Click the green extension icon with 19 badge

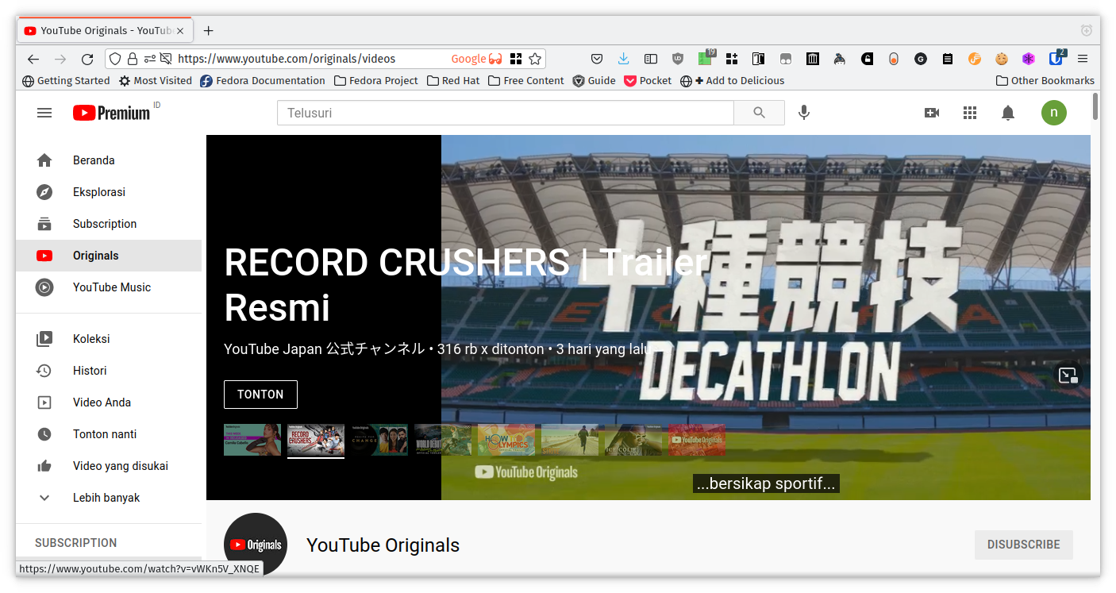pyautogui.click(x=706, y=58)
